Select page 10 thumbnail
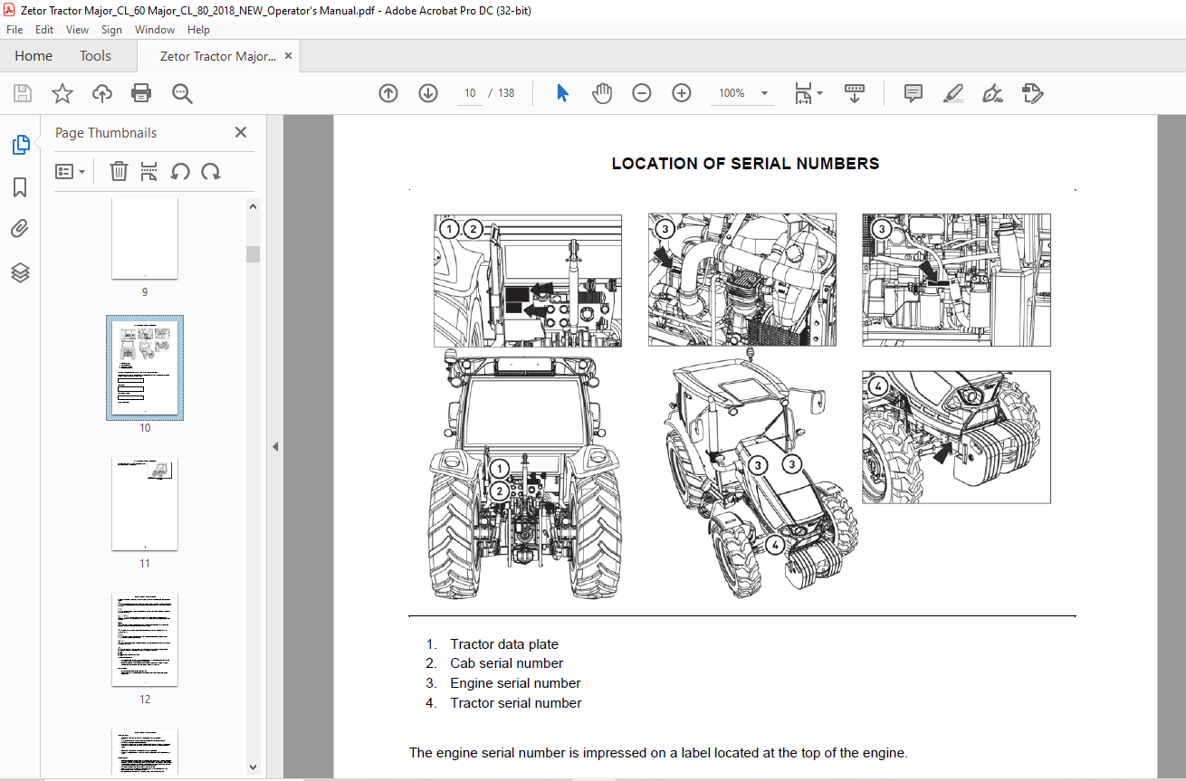1186x781 pixels. pos(145,367)
